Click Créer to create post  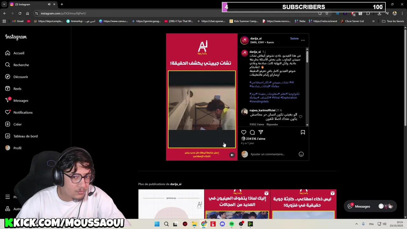(x=13, y=124)
